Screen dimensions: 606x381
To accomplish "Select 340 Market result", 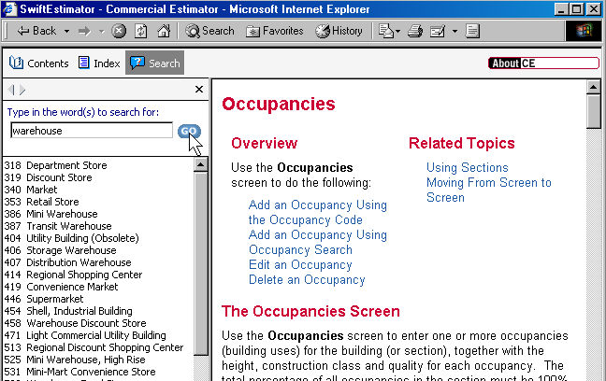I will pos(31,190).
